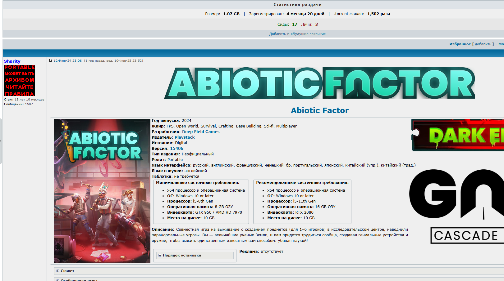Screen dimensions: 504x281
Task: Click the Sharity avatar image
Action: tap(20, 81)
